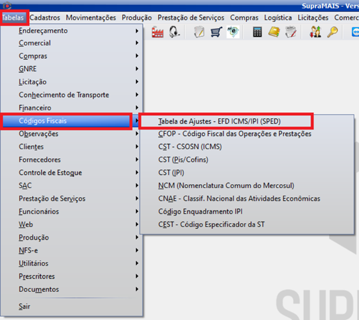Click the two people users icon
Screen dimensions: 359x320
coord(315,32)
